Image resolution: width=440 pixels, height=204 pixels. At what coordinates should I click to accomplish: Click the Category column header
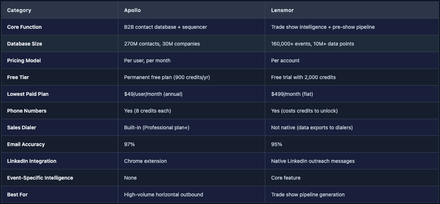pos(19,10)
